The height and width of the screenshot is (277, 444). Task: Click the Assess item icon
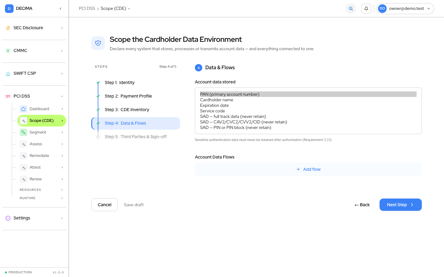[23, 144]
